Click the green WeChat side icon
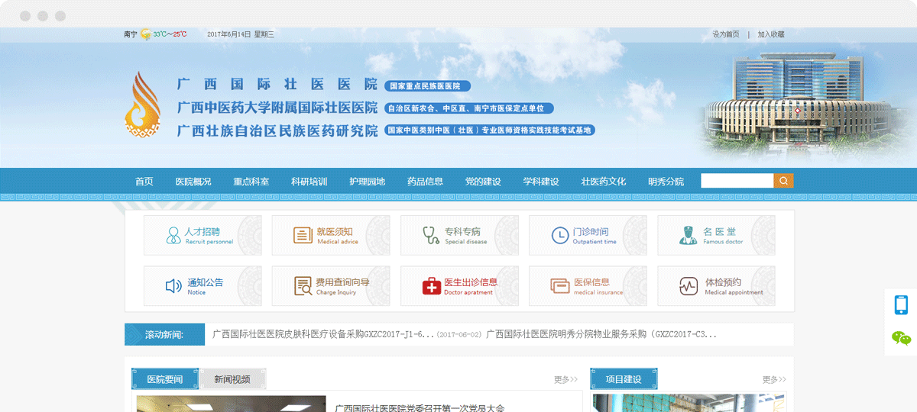The height and width of the screenshot is (412, 917). click(902, 338)
